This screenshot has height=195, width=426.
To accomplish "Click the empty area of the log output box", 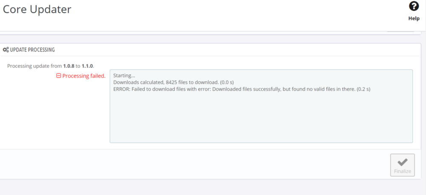I will tap(261, 119).
